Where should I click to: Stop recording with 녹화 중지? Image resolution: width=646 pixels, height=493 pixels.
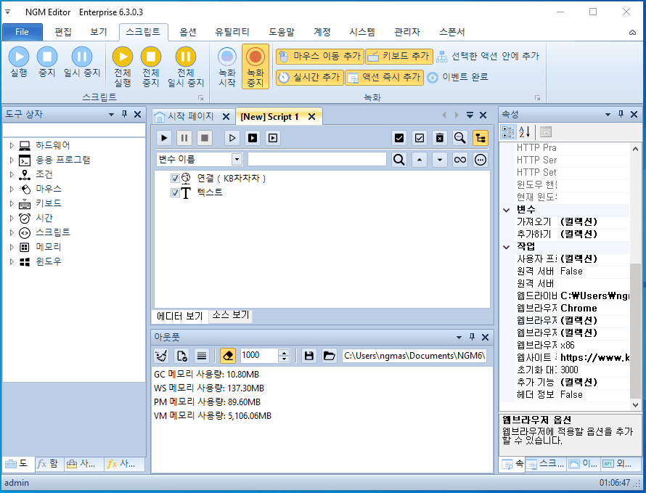255,67
